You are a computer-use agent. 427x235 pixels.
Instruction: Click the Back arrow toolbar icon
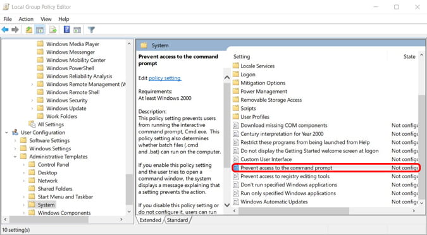point(5,30)
